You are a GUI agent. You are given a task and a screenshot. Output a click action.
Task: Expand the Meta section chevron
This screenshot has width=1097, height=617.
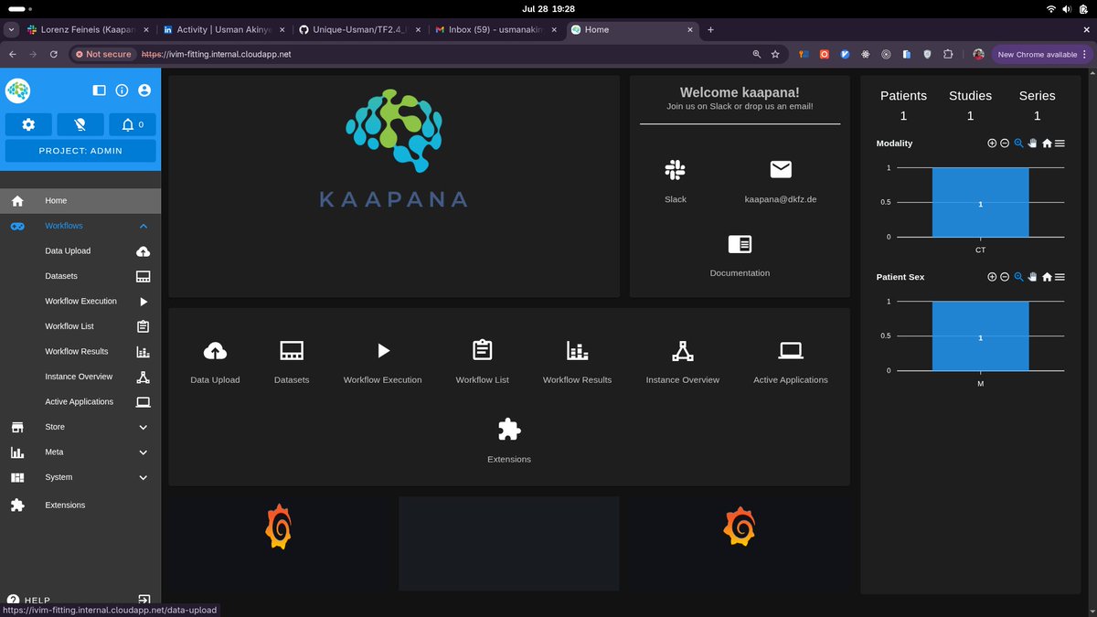pos(144,452)
